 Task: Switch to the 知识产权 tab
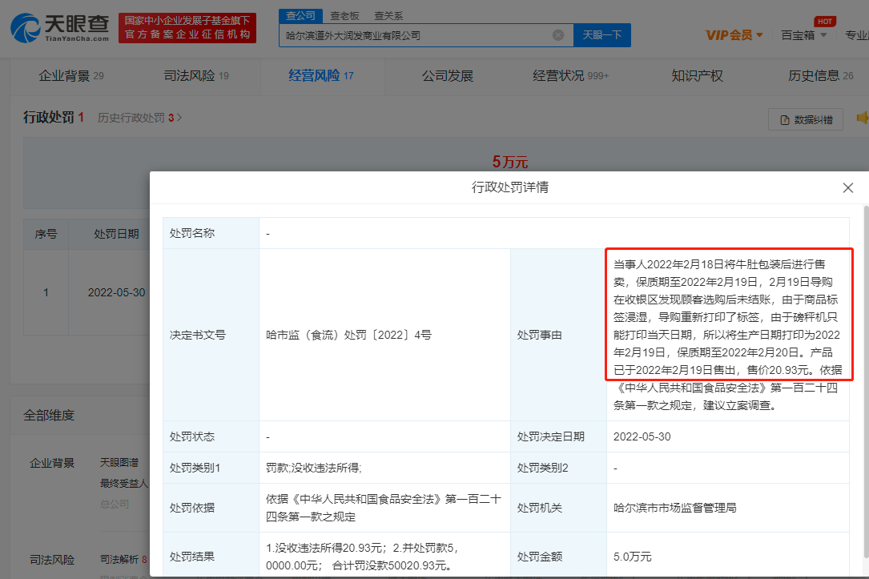tap(697, 76)
